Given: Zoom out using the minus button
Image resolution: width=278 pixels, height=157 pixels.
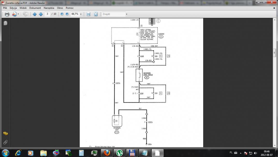Looking at the screenshot, I should pyautogui.click(x=62, y=14).
